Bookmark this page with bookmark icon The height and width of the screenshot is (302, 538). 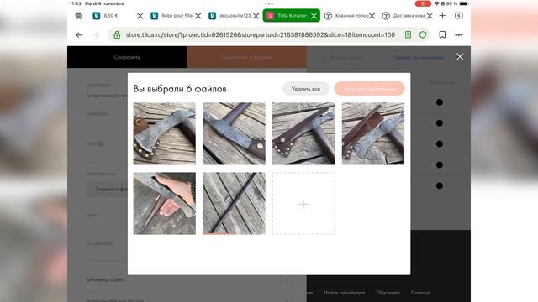coord(443,34)
